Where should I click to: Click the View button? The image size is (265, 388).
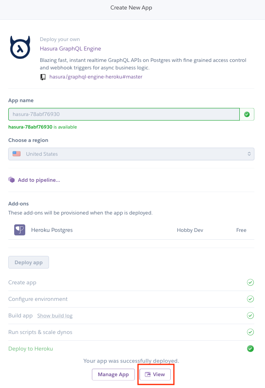155,374
